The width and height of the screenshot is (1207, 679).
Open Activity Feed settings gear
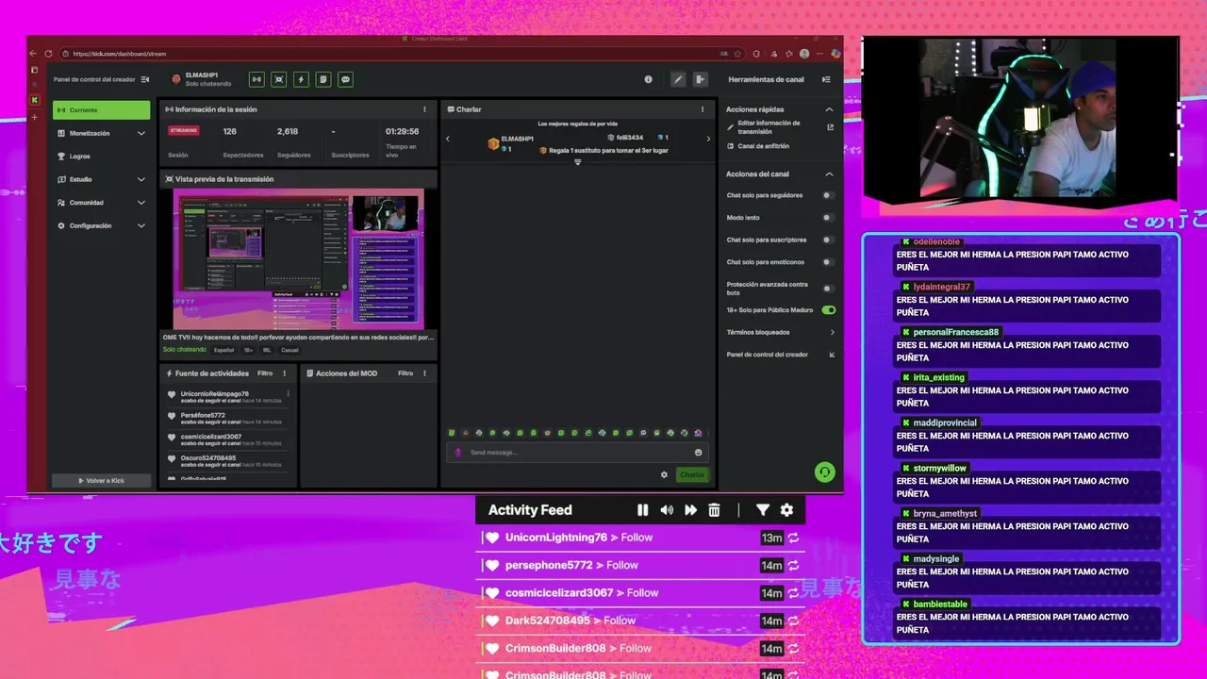pyautogui.click(x=787, y=510)
